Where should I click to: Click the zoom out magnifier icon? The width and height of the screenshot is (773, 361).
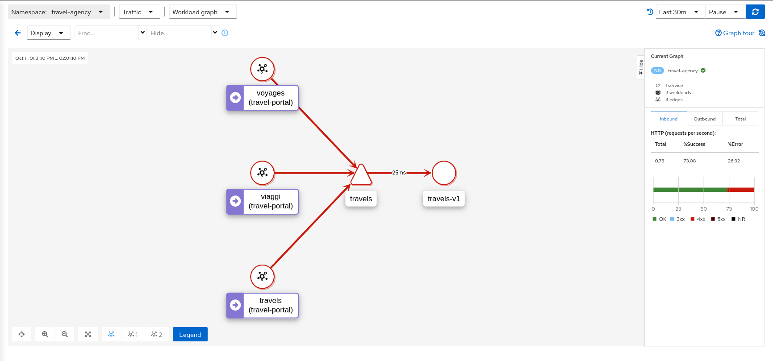65,334
